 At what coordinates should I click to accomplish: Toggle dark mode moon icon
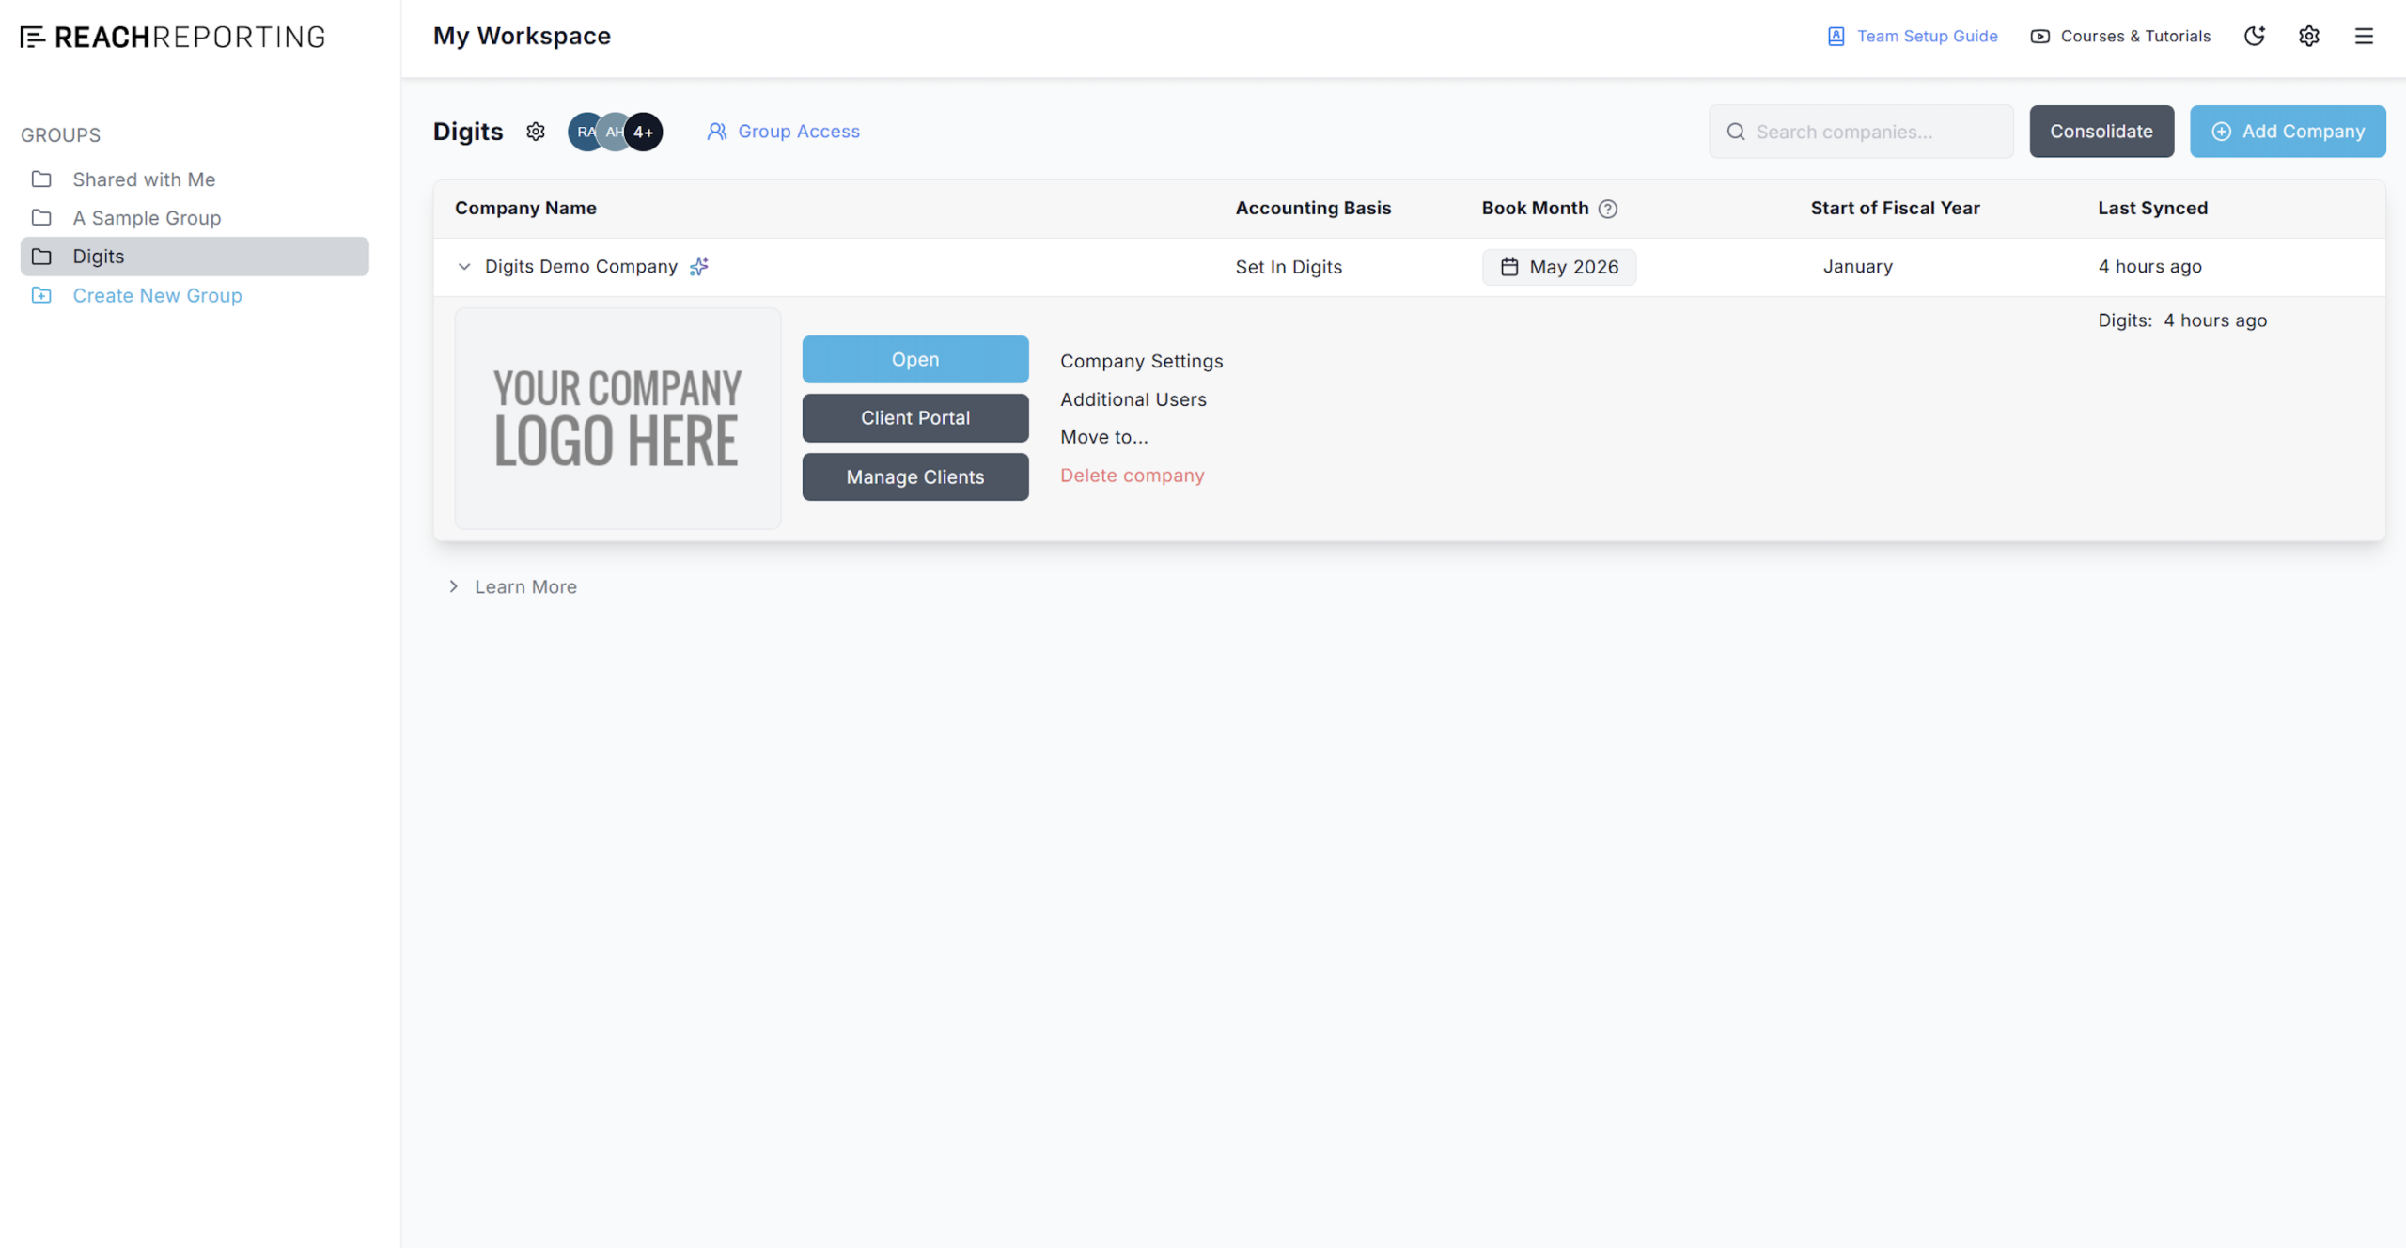tap(2255, 36)
